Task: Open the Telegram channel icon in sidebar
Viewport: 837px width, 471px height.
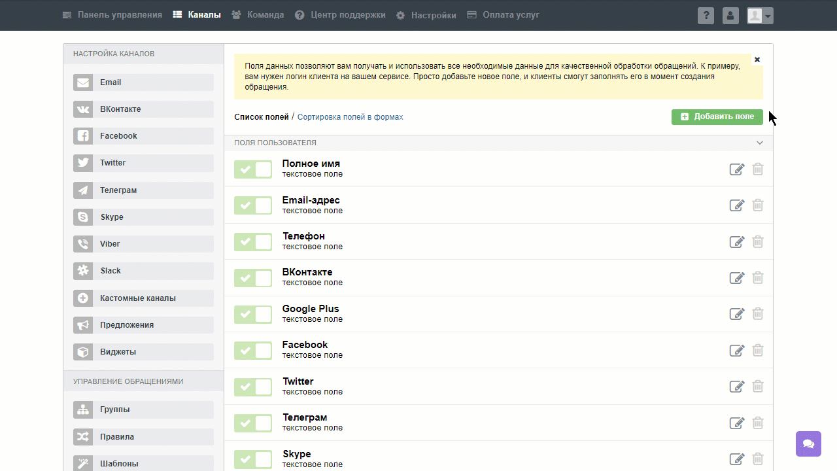Action: [x=82, y=190]
